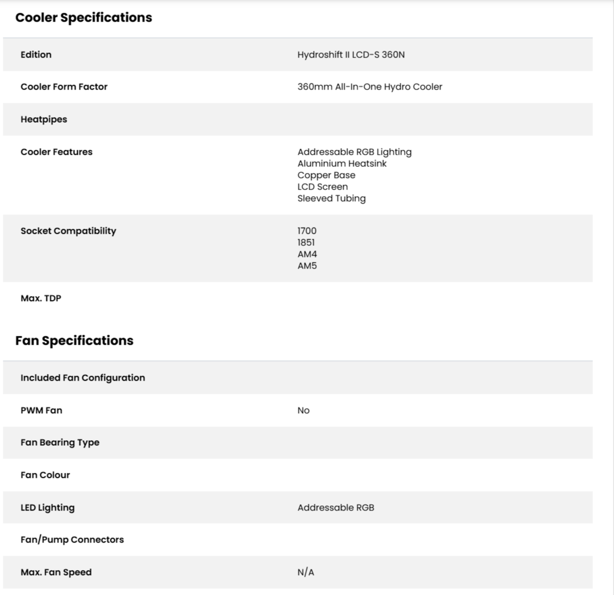
Task: Click the Fan Bearing Type label
Action: (x=60, y=443)
